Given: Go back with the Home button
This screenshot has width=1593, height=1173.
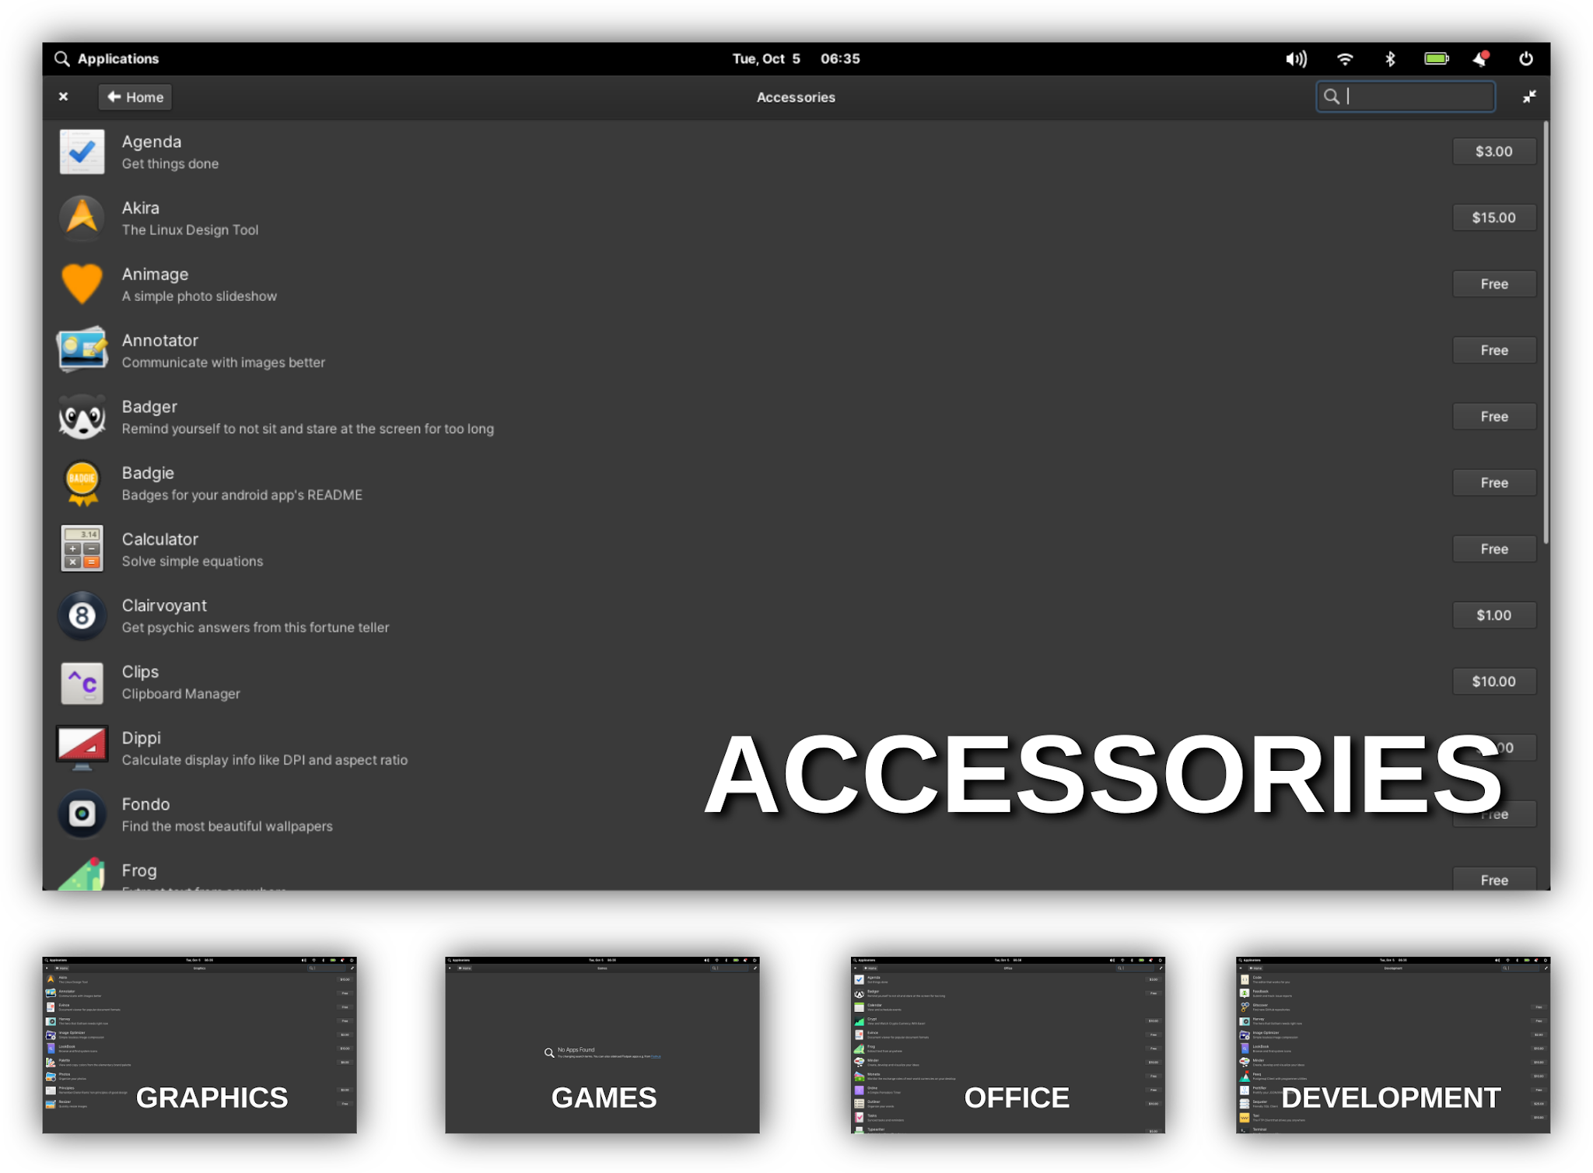Looking at the screenshot, I should pyautogui.click(x=135, y=97).
